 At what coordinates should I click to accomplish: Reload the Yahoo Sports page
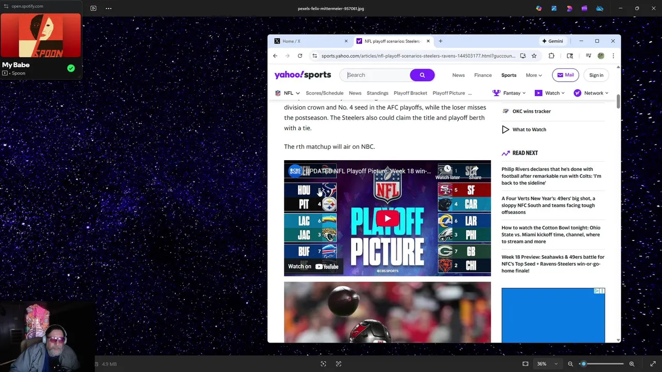(300, 56)
